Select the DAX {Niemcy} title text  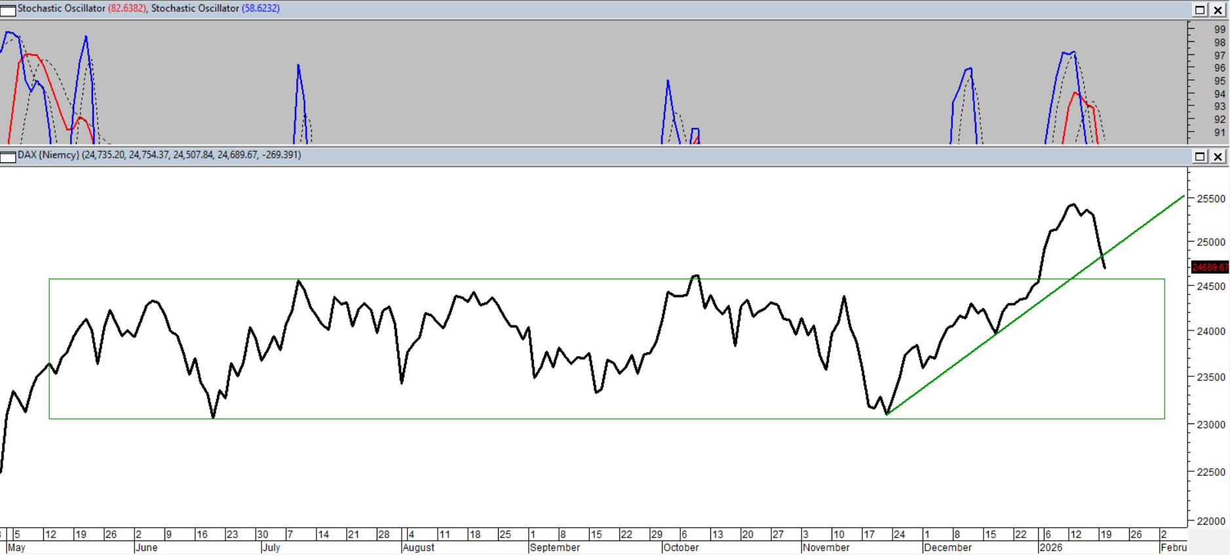pyautogui.click(x=48, y=155)
